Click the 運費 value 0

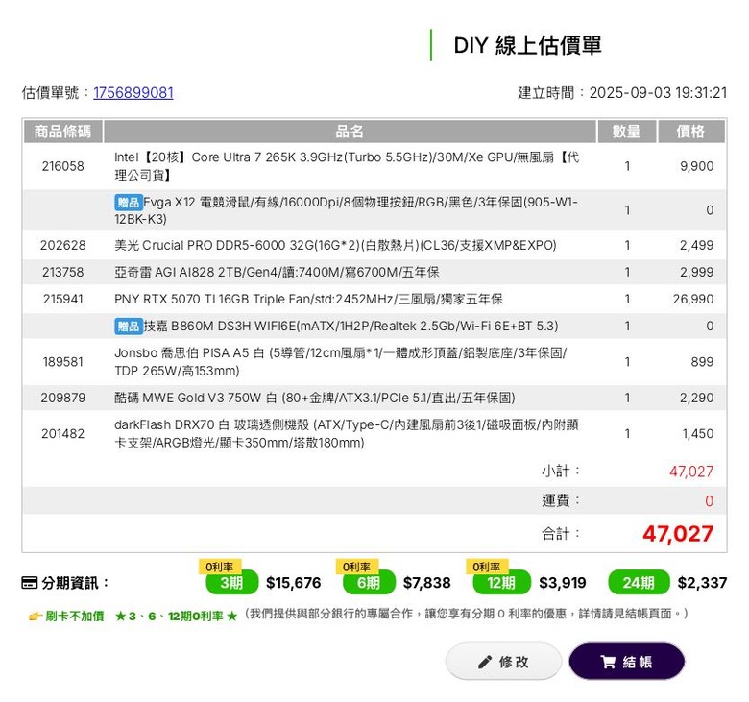pyautogui.click(x=710, y=501)
